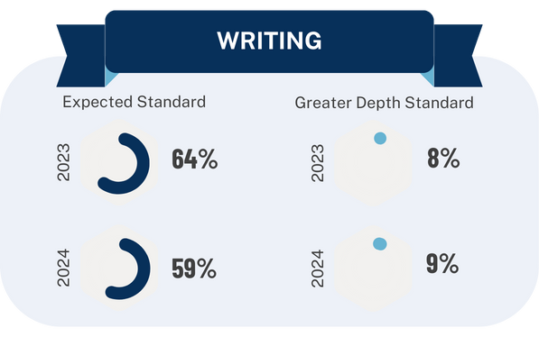This screenshot has height=337, width=539.
Task: Click the left ribbon tail of the banner
Action: [x=81, y=56]
